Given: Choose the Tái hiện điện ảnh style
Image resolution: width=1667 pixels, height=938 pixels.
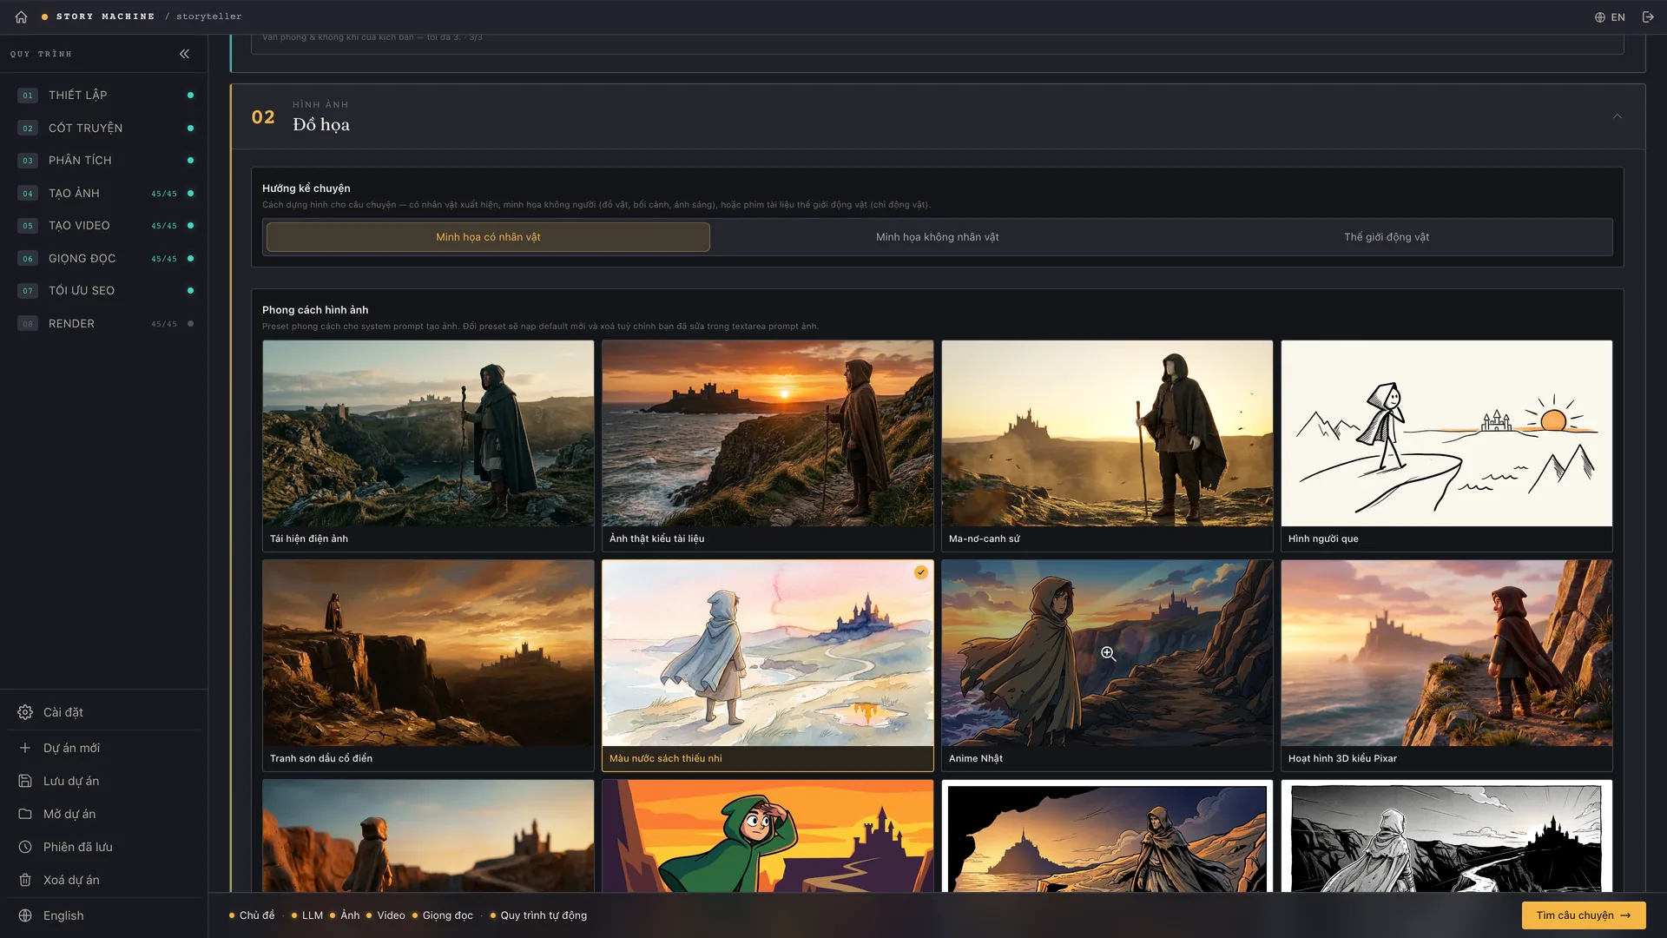Looking at the screenshot, I should point(428,446).
